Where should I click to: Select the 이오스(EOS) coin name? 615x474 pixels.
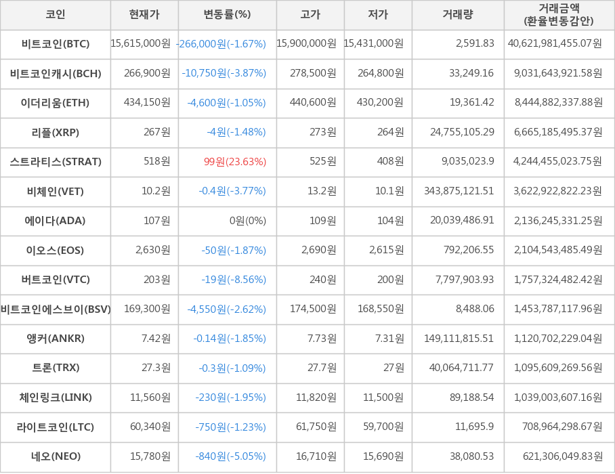(x=56, y=251)
